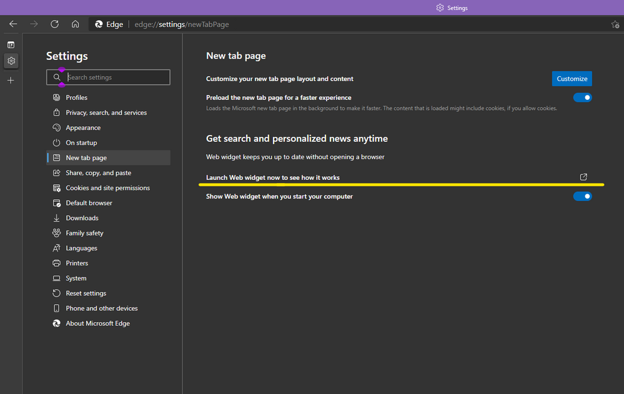Viewport: 624px width, 394px height.
Task: Open the Downloads settings page
Action: coord(82,218)
